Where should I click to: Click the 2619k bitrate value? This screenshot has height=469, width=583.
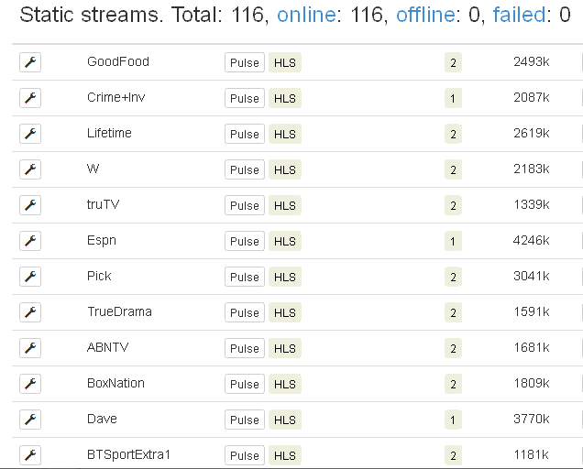tap(532, 133)
